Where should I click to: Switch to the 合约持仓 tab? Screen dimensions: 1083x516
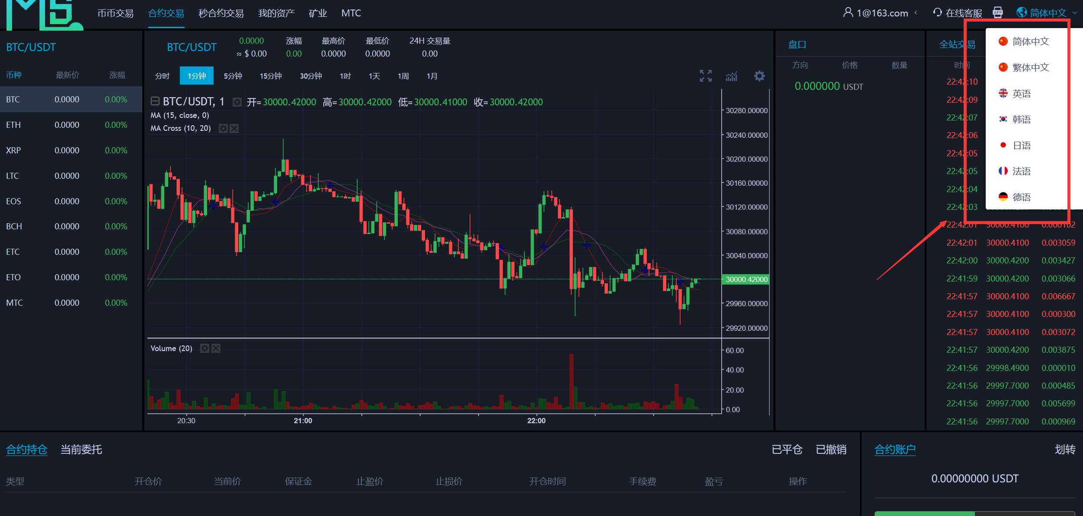pos(27,450)
